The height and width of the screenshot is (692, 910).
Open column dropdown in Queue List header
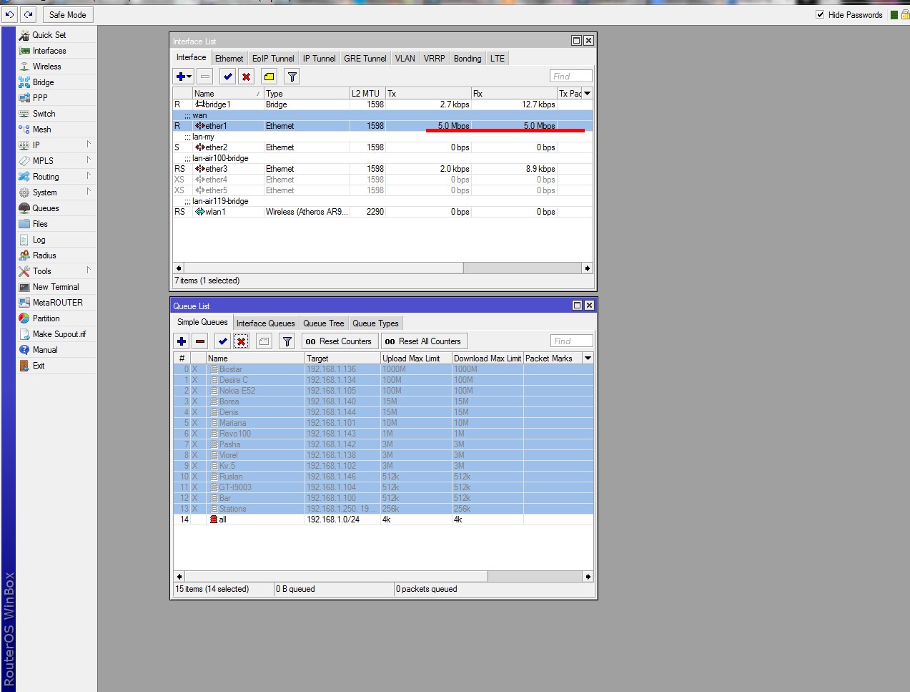(588, 359)
